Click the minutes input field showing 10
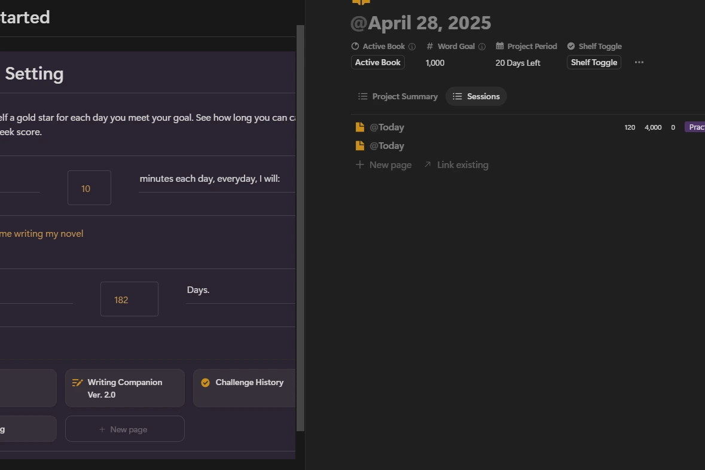This screenshot has height=470, width=705. [89, 188]
